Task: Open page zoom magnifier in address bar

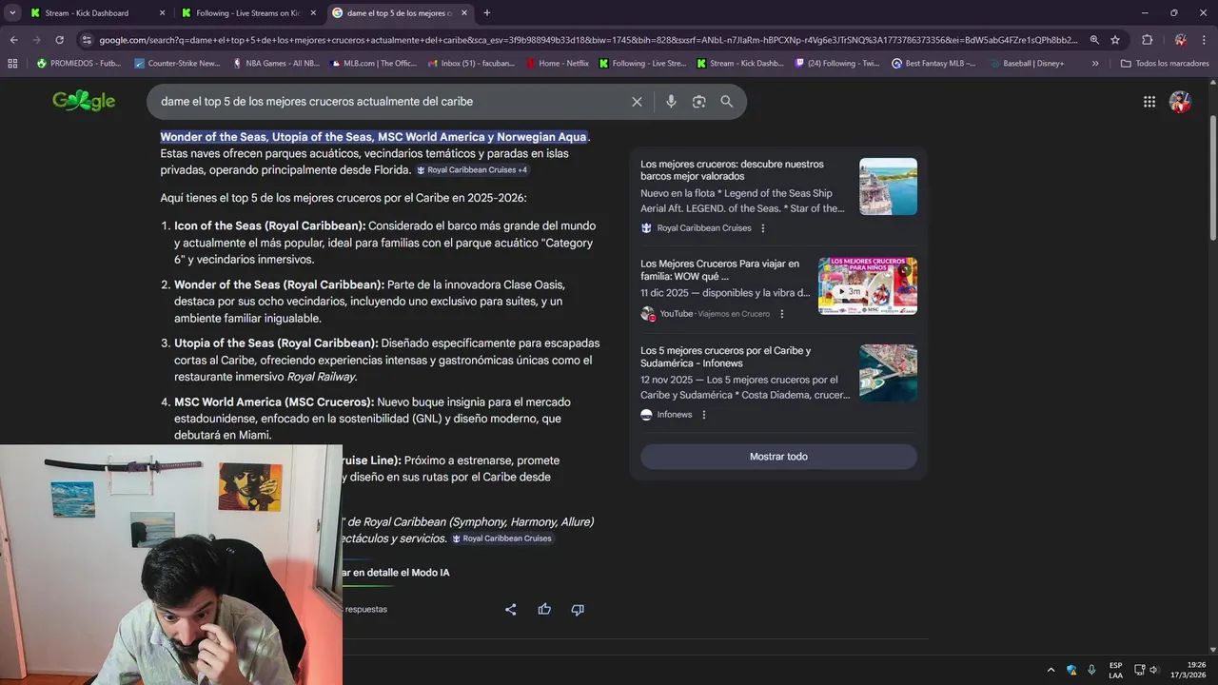Action: (x=1094, y=40)
